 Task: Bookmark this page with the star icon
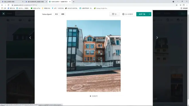tap(177, 5)
